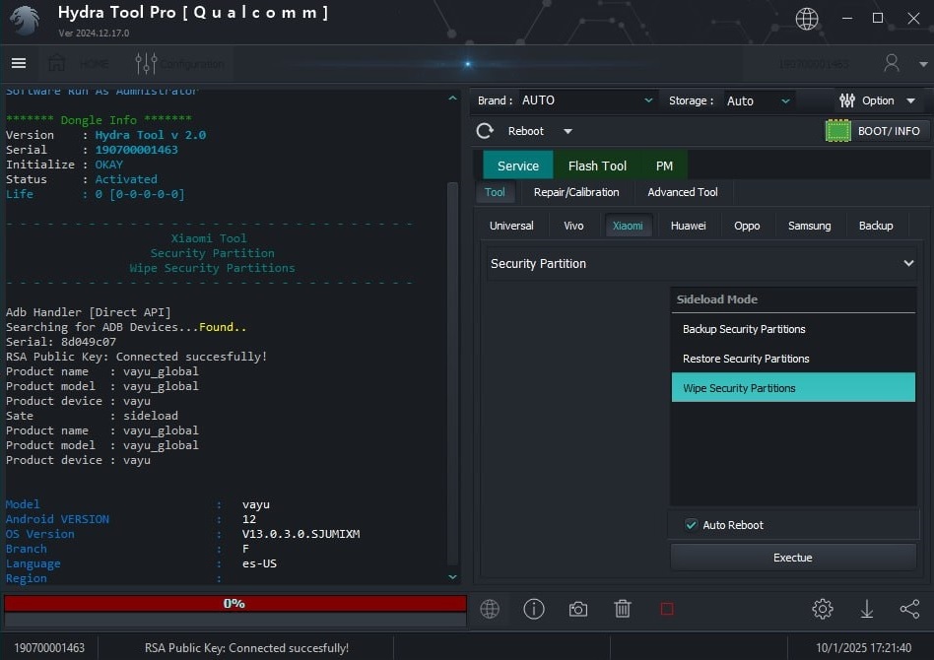Open the hamburger menu icon
The height and width of the screenshot is (660, 934).
19,63
